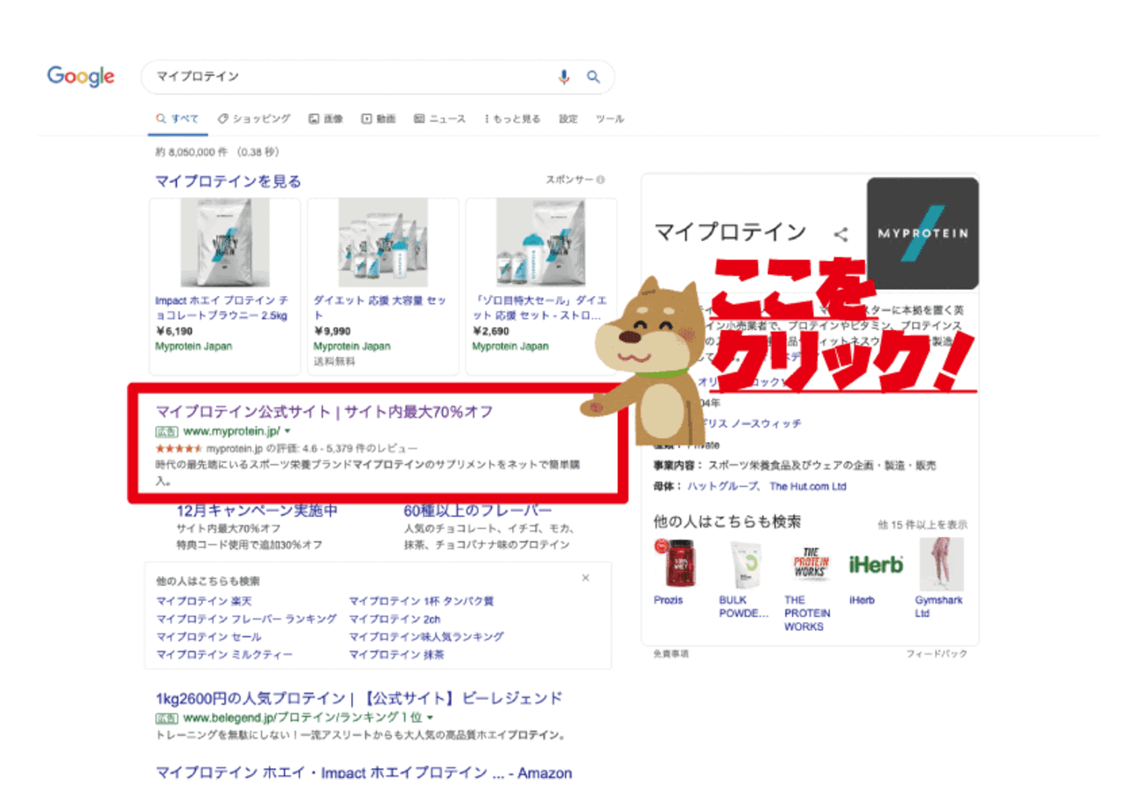Open the Impact ホエイ プロテイン product image
Screen dimensions: 1138x805
coord(225,243)
